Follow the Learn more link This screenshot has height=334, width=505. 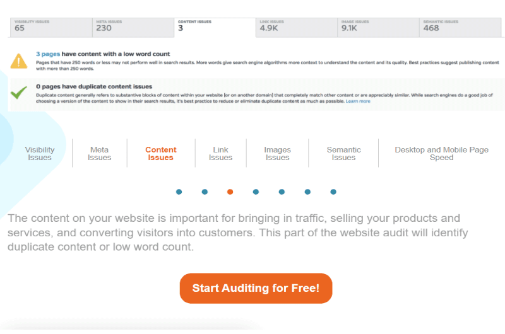[358, 101]
